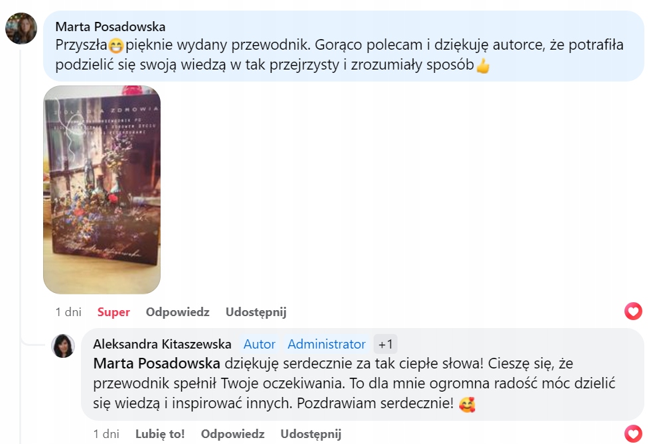Click the thumbs-up emoji in the comment

(x=482, y=66)
